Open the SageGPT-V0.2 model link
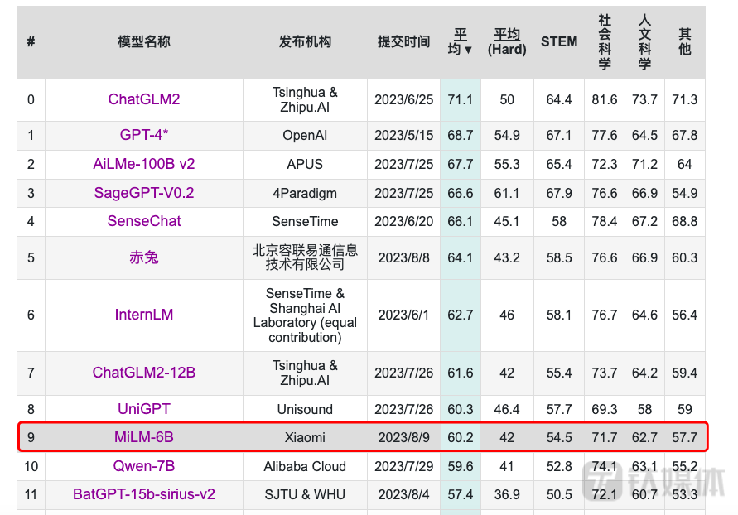Image resolution: width=738 pixels, height=515 pixels. click(143, 193)
